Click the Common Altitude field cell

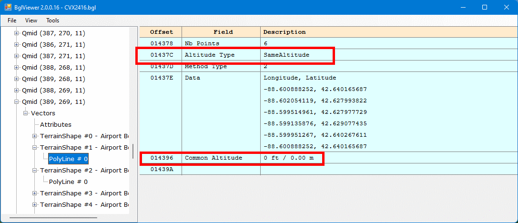(x=221, y=158)
